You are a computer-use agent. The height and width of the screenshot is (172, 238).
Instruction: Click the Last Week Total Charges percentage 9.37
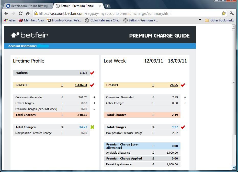175,127
